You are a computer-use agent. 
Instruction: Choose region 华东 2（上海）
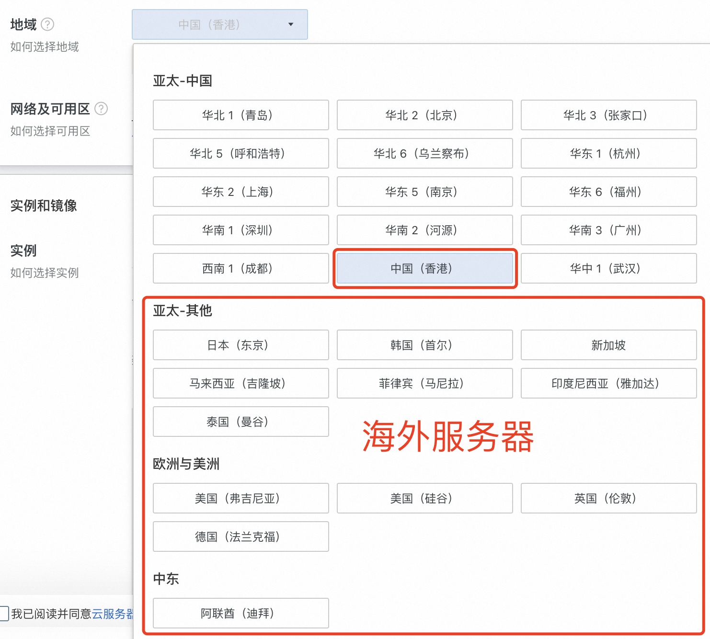pos(241,192)
